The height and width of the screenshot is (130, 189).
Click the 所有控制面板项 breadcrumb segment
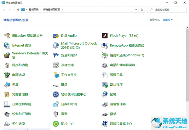pos(51,9)
